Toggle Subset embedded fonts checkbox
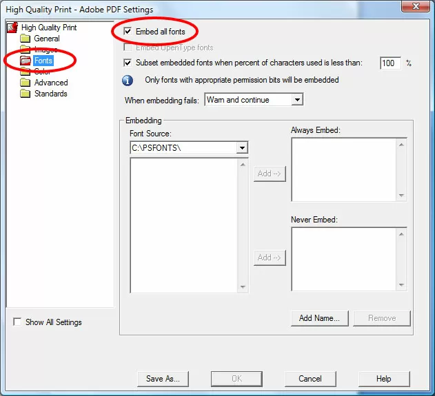Image resolution: width=435 pixels, height=396 pixels. pos(128,63)
